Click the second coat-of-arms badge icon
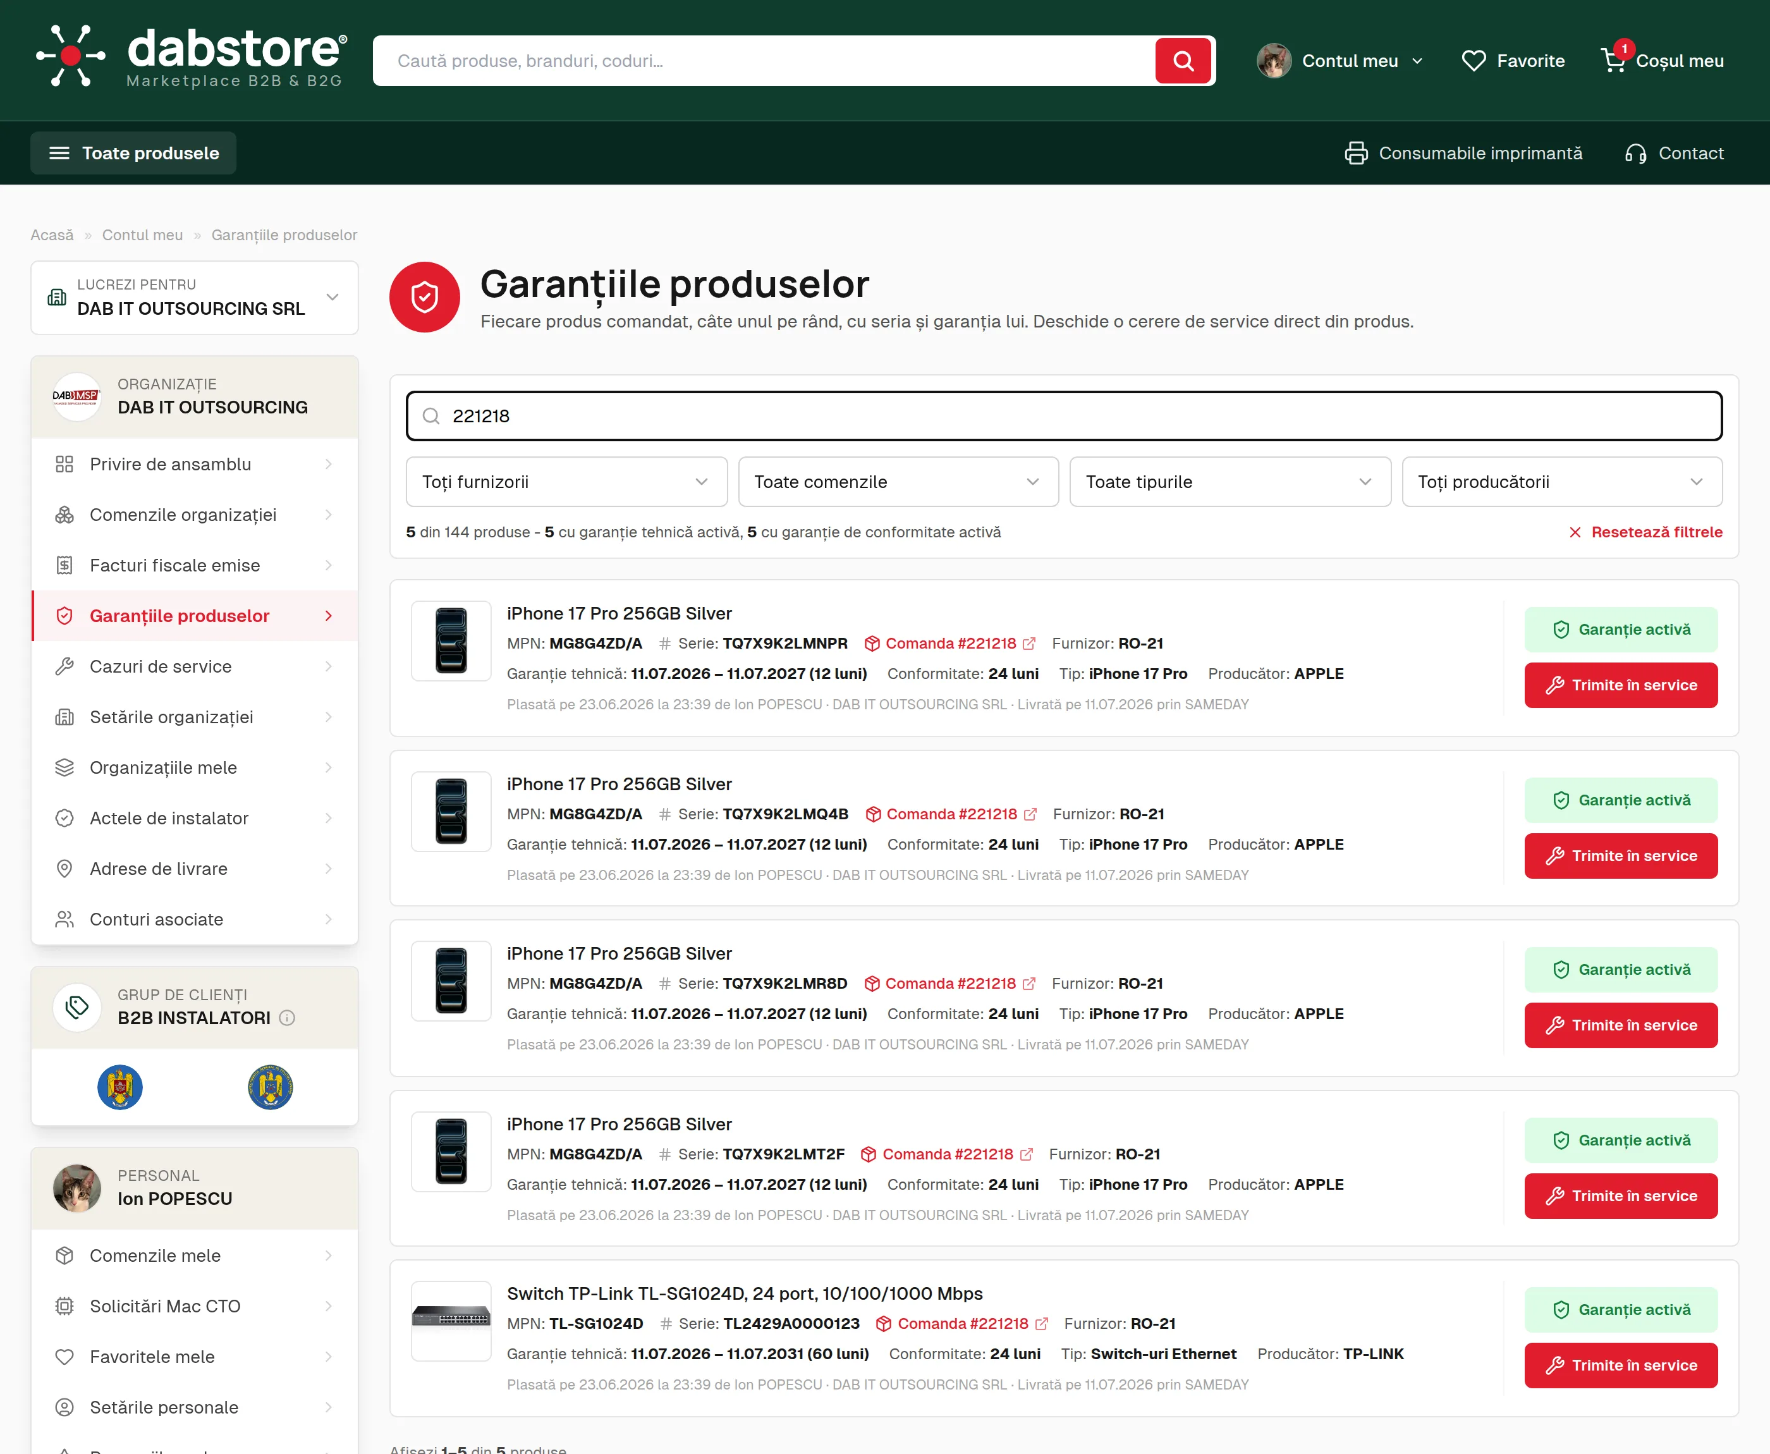 coord(271,1087)
